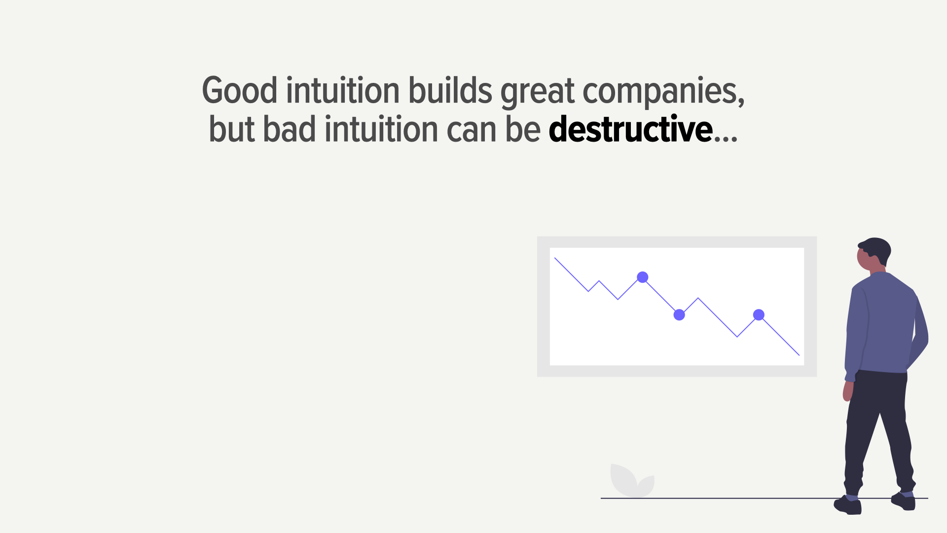Click the man's head

coord(874,254)
